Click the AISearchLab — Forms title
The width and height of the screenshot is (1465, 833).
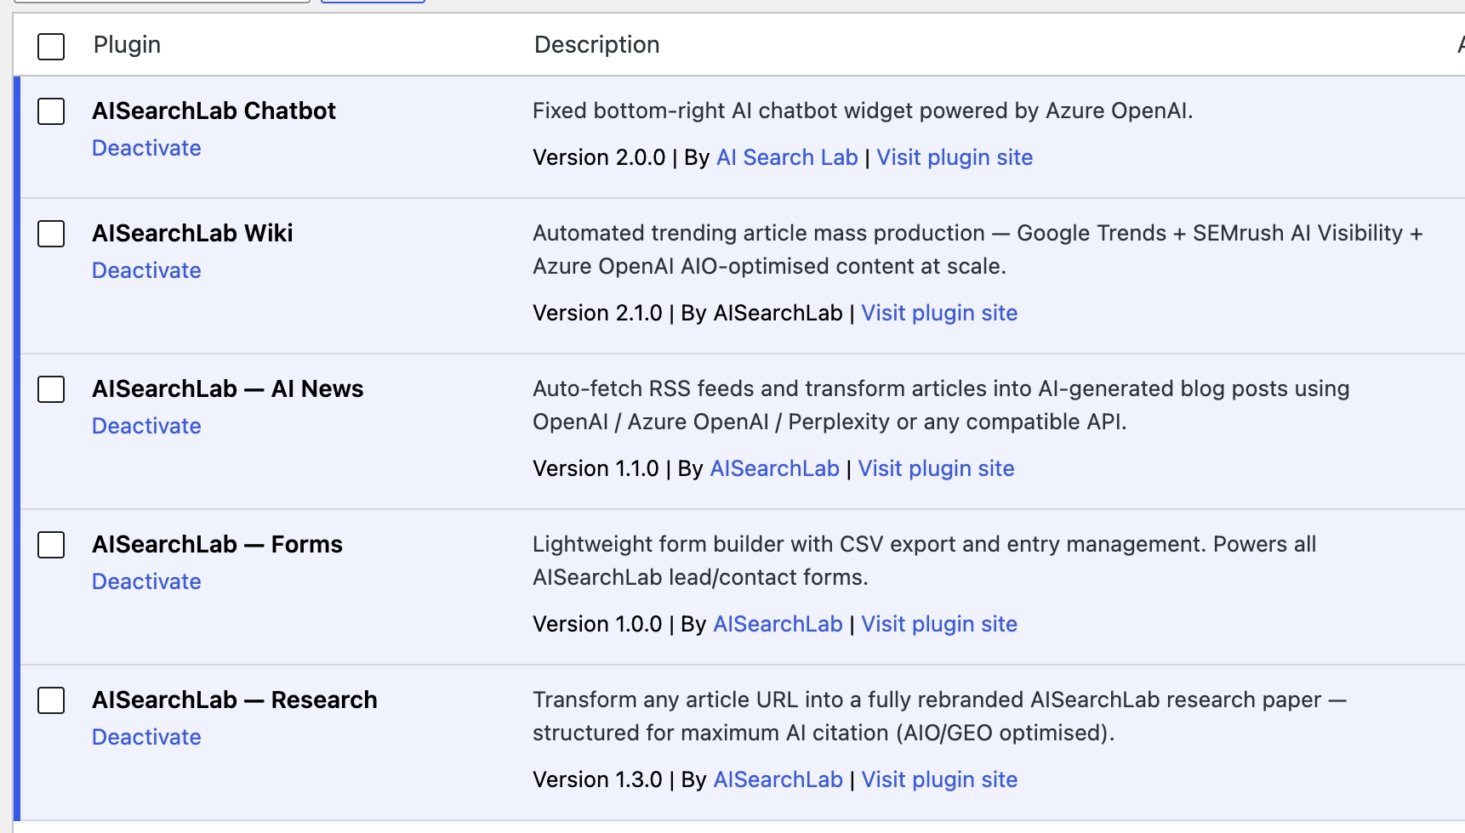tap(217, 544)
